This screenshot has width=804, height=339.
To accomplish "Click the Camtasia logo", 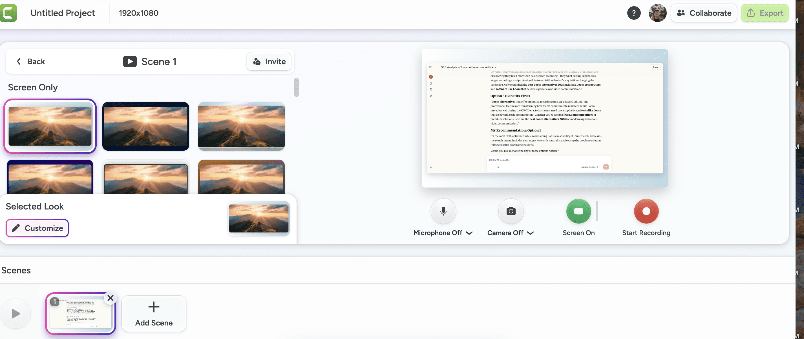I will click(x=8, y=13).
